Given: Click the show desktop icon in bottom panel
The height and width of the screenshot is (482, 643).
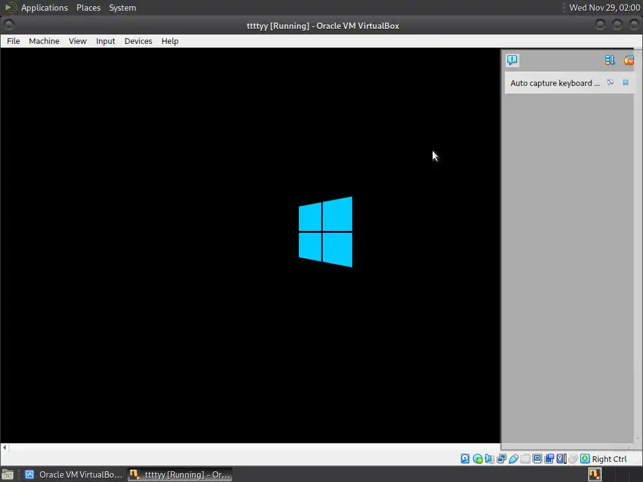Looking at the screenshot, I should (8, 474).
